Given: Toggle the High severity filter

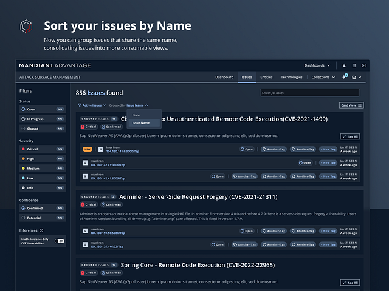Looking at the screenshot, I should click(43, 159).
